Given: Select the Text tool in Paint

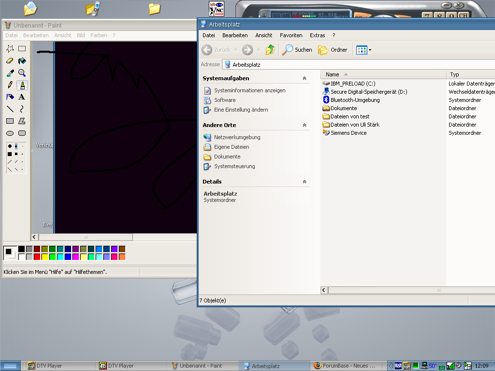Looking at the screenshot, I should 22,97.
